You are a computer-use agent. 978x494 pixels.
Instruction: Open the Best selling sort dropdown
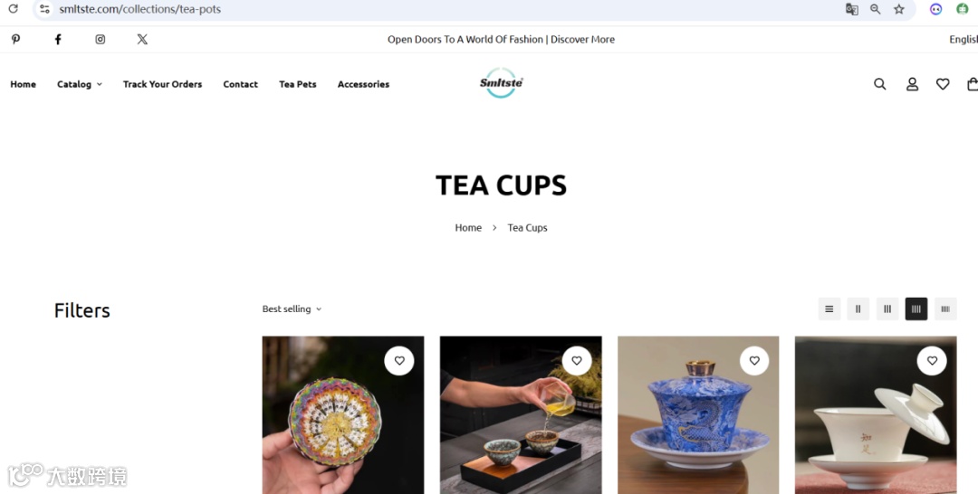(292, 309)
